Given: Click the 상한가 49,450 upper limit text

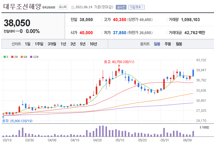Looking at the screenshot, I should click(140, 20).
